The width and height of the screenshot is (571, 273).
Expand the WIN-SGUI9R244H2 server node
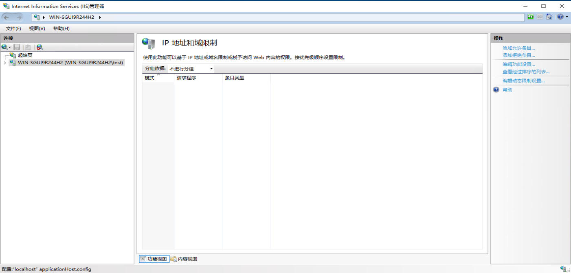point(4,63)
